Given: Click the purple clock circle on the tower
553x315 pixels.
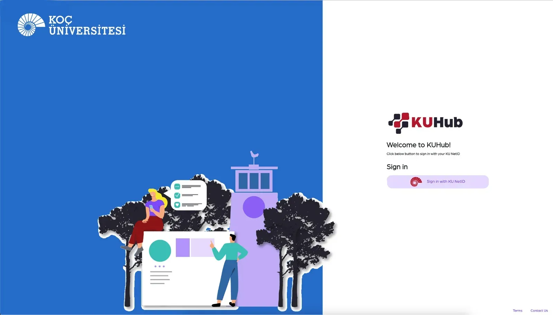Looking at the screenshot, I should pyautogui.click(x=254, y=207).
